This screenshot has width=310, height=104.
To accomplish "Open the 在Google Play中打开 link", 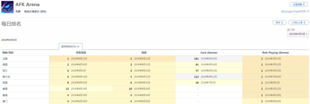I will point(294,12).
